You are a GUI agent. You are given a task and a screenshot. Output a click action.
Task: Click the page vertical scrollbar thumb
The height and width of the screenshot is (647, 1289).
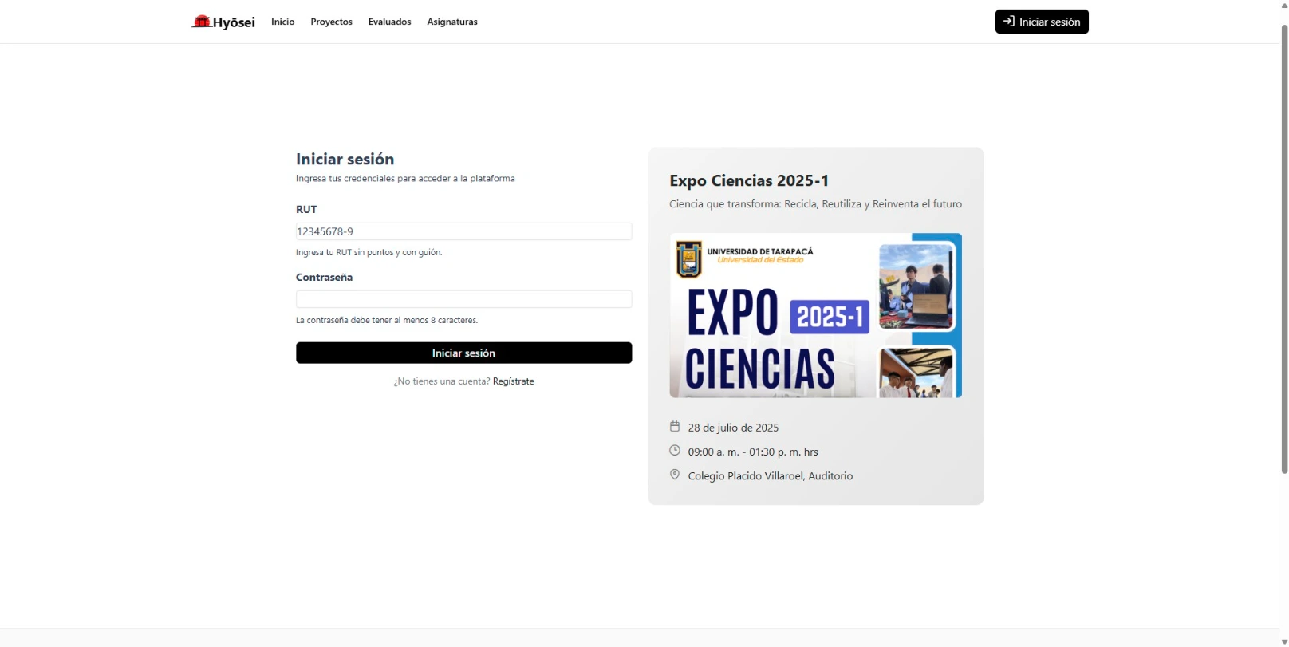[x=1283, y=247]
